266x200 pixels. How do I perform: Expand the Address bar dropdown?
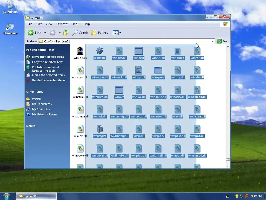click(x=213, y=41)
